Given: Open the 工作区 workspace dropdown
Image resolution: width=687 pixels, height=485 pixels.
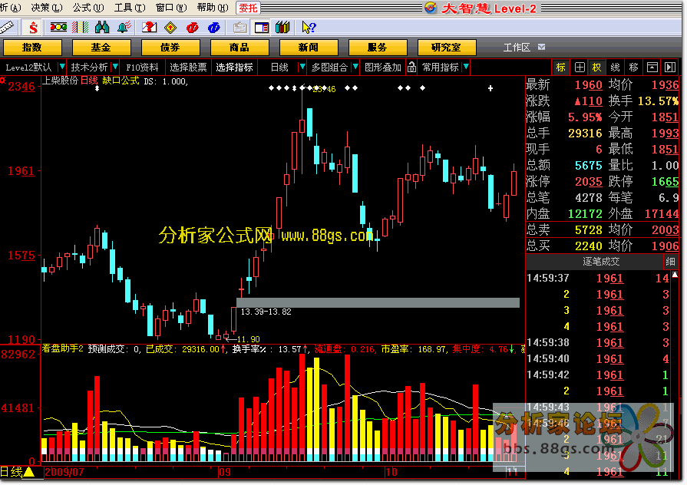Looking at the screenshot, I should pyautogui.click(x=541, y=47).
